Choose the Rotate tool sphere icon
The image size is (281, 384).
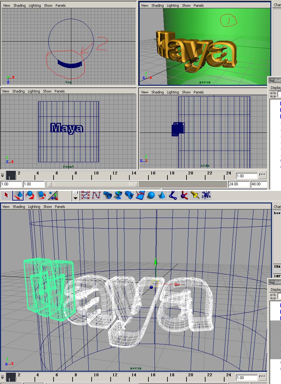(30, 195)
